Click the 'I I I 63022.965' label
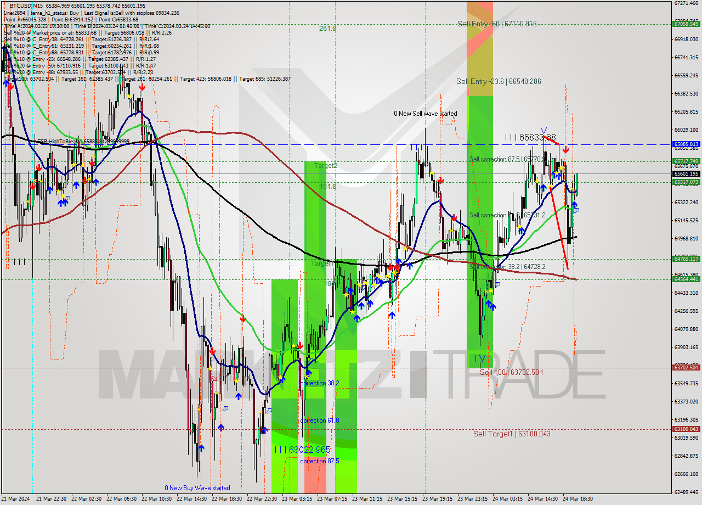The image size is (702, 505). click(x=302, y=450)
